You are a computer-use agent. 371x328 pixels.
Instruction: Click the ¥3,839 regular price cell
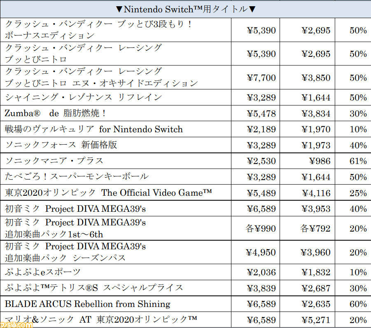(x=256, y=288)
